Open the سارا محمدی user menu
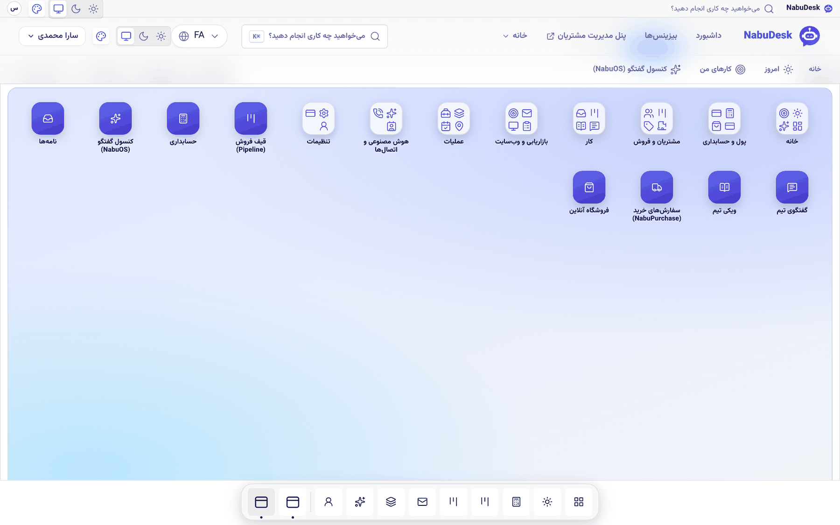Image resolution: width=840 pixels, height=525 pixels. coord(52,36)
